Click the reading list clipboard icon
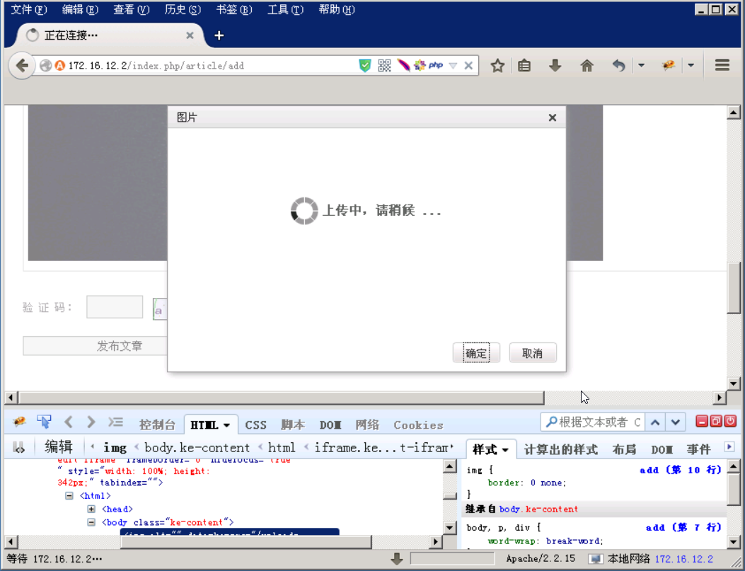The image size is (745, 571). (523, 65)
